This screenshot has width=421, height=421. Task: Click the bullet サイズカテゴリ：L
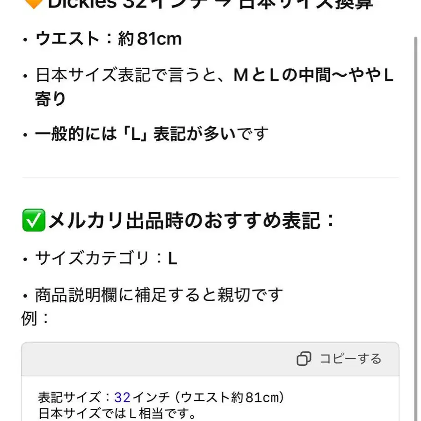(106, 258)
